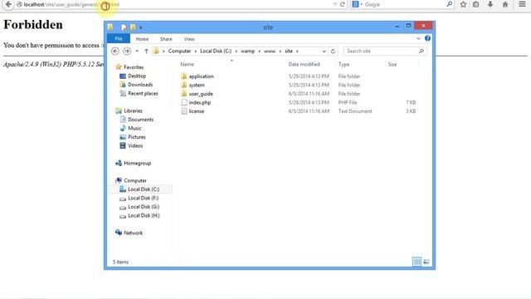531x299 pixels.
Task: Open the Firefox downloads arrow
Action: click(x=490, y=4)
